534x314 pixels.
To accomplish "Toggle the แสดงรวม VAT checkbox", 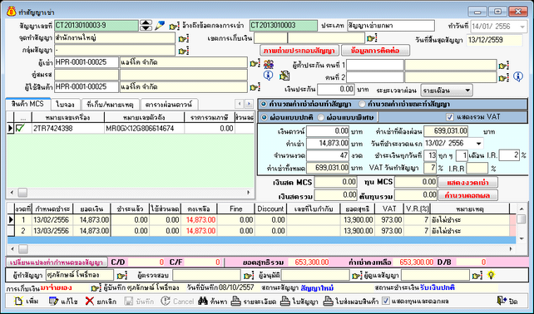I will coord(450,117).
